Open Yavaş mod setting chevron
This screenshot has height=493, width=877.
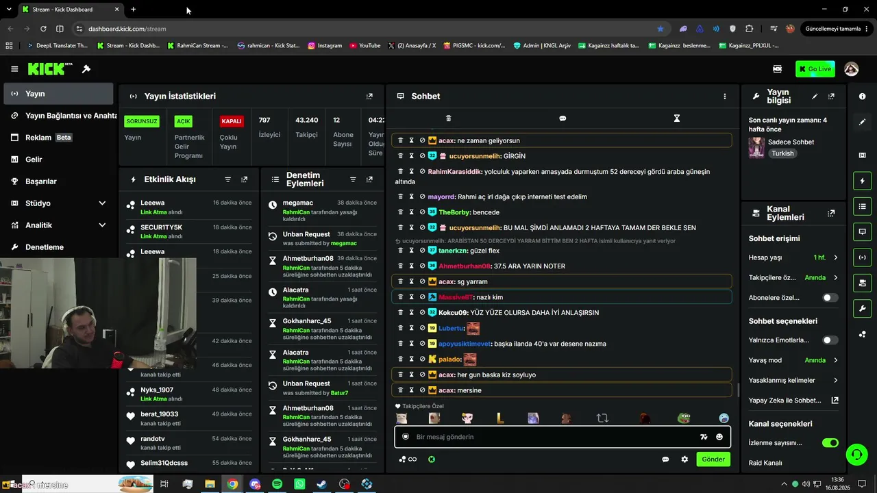[835, 360]
